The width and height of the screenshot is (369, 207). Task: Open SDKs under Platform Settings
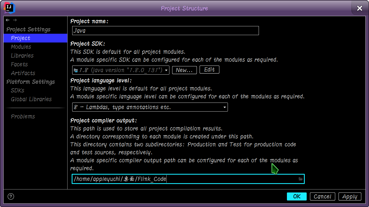click(17, 90)
